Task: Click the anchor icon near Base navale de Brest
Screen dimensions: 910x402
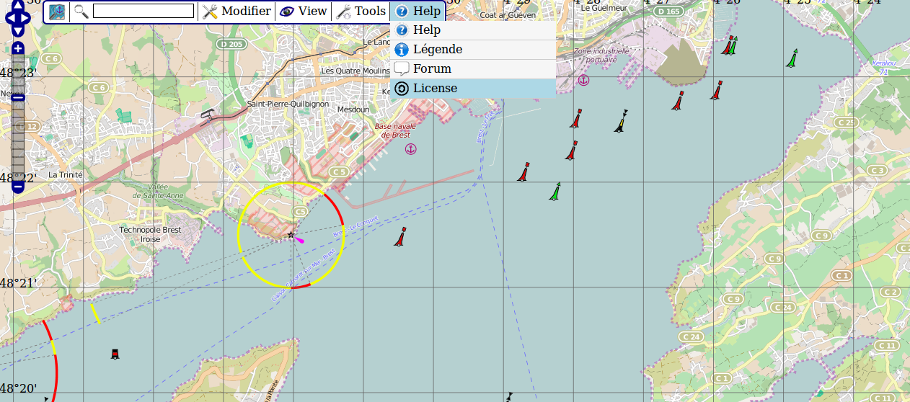Action: (410, 149)
